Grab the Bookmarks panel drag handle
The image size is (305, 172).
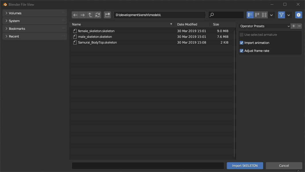(x=63, y=29)
